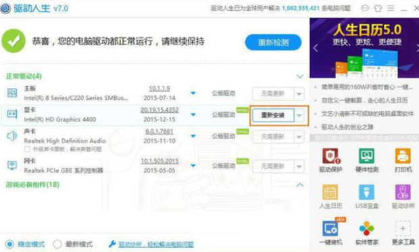
Task: Click version 6.0.1.7661 link
Action: pyautogui.click(x=159, y=132)
